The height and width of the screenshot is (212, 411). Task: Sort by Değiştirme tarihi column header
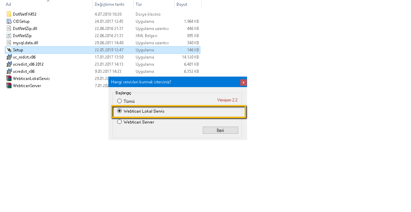pyautogui.click(x=109, y=4)
